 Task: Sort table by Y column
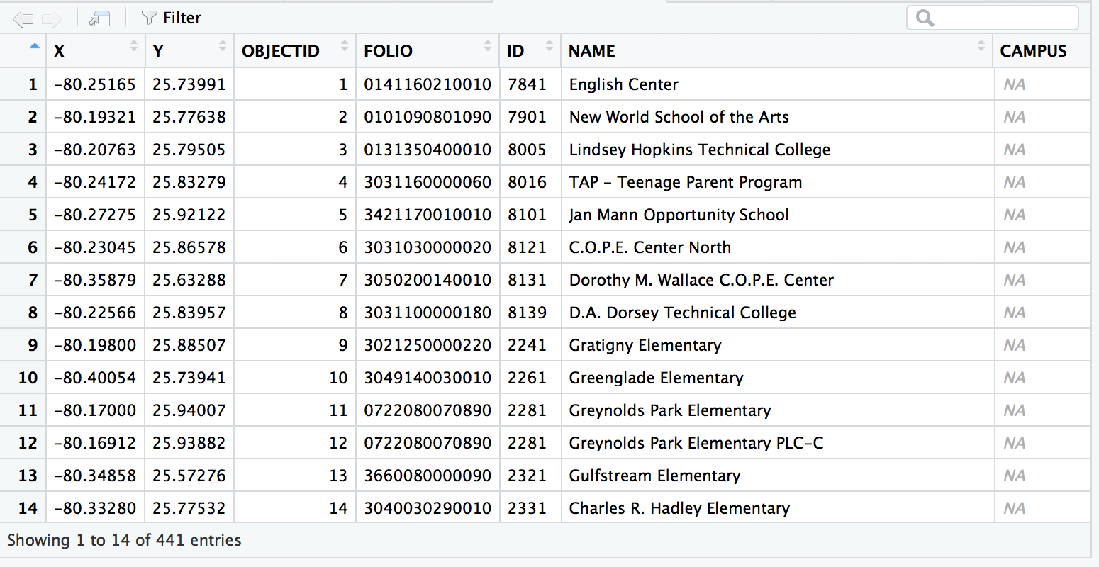(x=189, y=51)
